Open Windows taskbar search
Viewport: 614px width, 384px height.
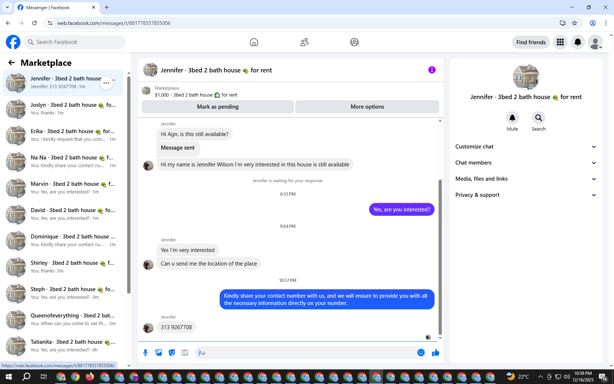(26, 377)
